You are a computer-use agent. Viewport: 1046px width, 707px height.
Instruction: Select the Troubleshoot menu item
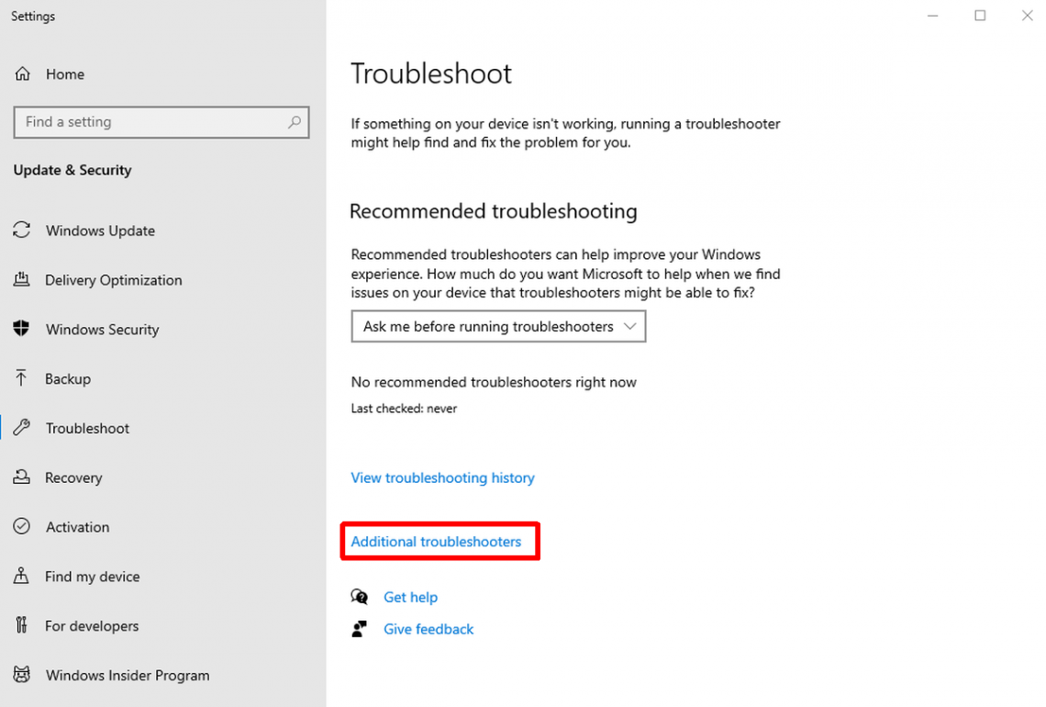[87, 428]
